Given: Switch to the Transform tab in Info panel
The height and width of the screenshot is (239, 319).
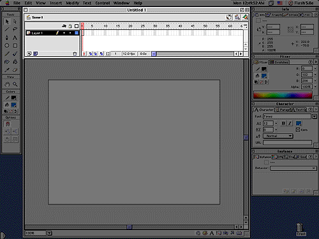Looking at the screenshot, I should (274, 15).
